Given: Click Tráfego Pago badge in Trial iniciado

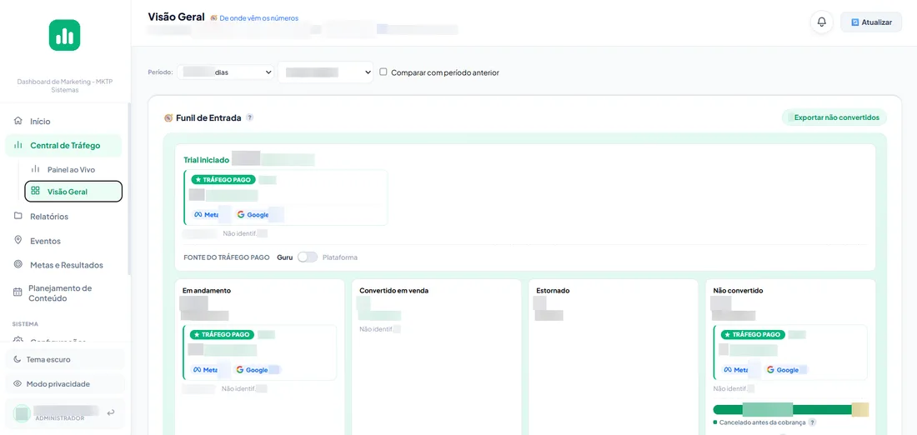Looking at the screenshot, I should [x=223, y=179].
